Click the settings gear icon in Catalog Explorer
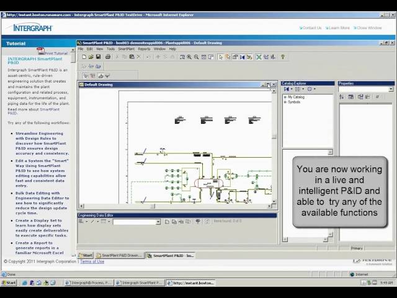Screen dimensions: 397x298 pos(310,89)
